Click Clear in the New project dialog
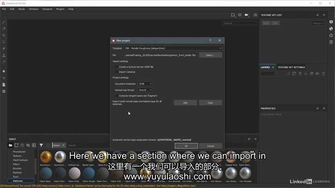This screenshot has width=335, height=188. pos(210,103)
